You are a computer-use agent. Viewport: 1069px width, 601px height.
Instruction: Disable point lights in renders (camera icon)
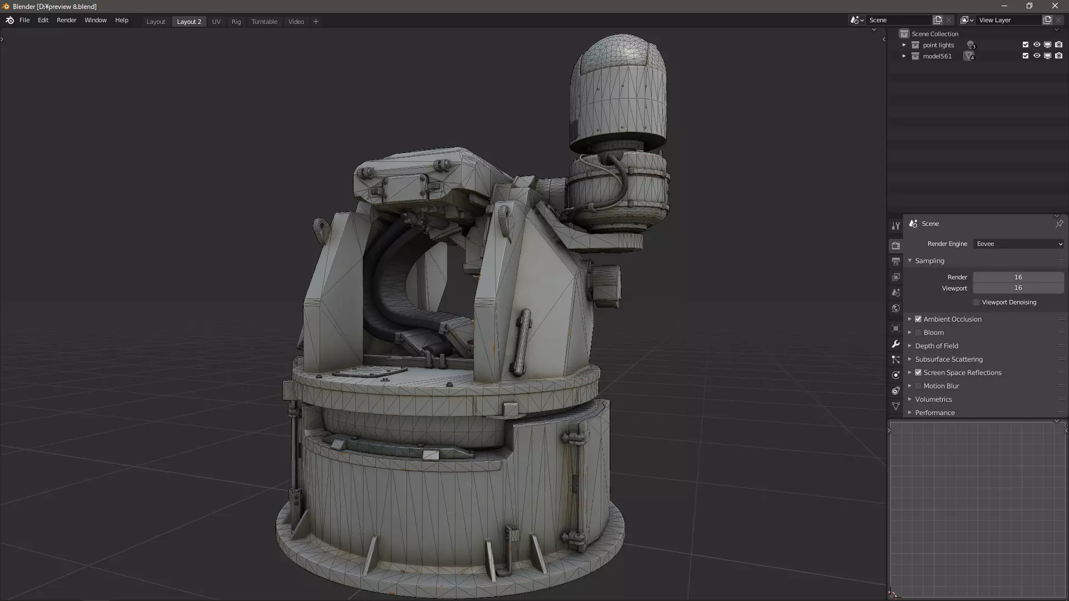coord(1058,45)
